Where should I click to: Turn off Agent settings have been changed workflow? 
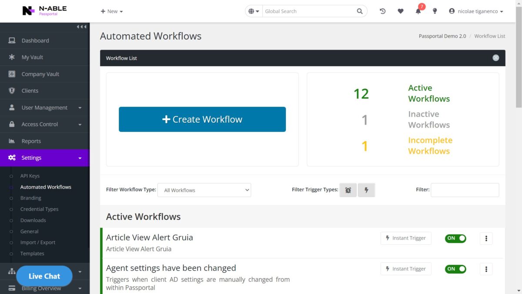tap(455, 269)
